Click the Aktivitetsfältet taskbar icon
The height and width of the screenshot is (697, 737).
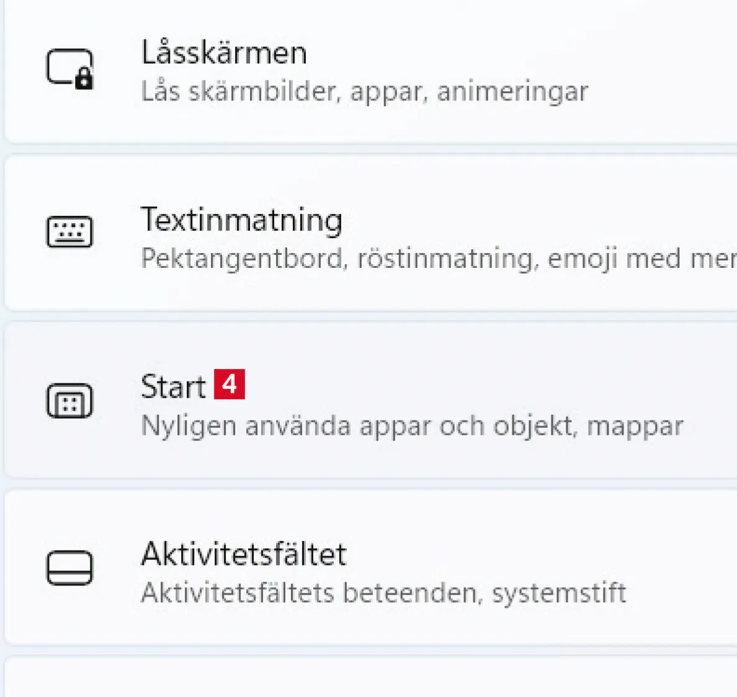69,567
